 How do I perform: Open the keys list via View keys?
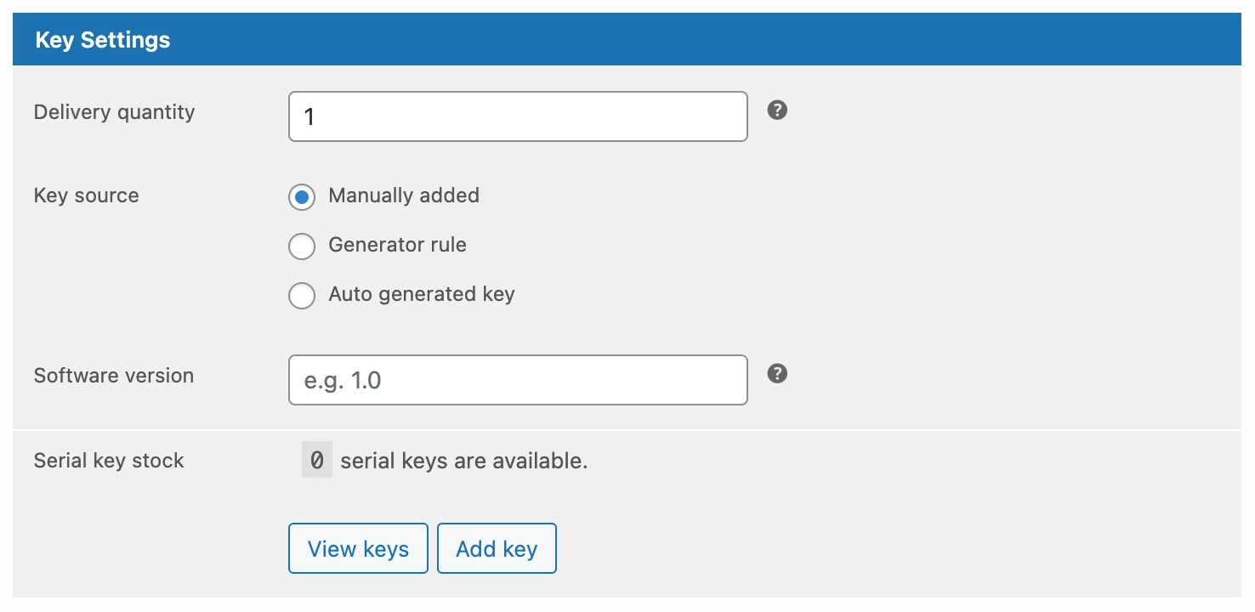click(x=358, y=548)
